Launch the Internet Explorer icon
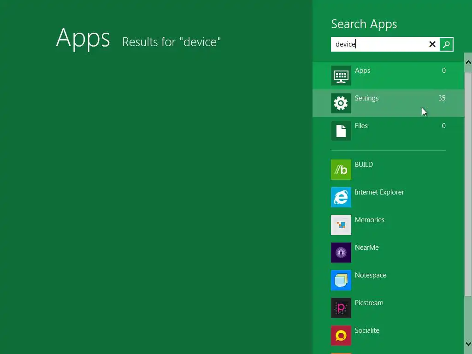This screenshot has width=472, height=354. click(341, 197)
